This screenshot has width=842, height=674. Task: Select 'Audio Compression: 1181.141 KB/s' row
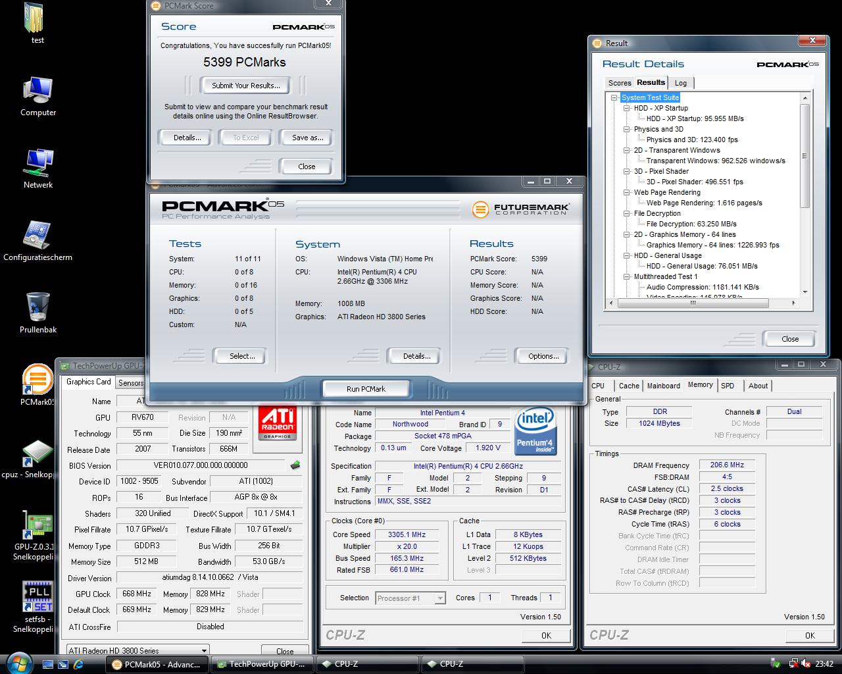pyautogui.click(x=703, y=287)
